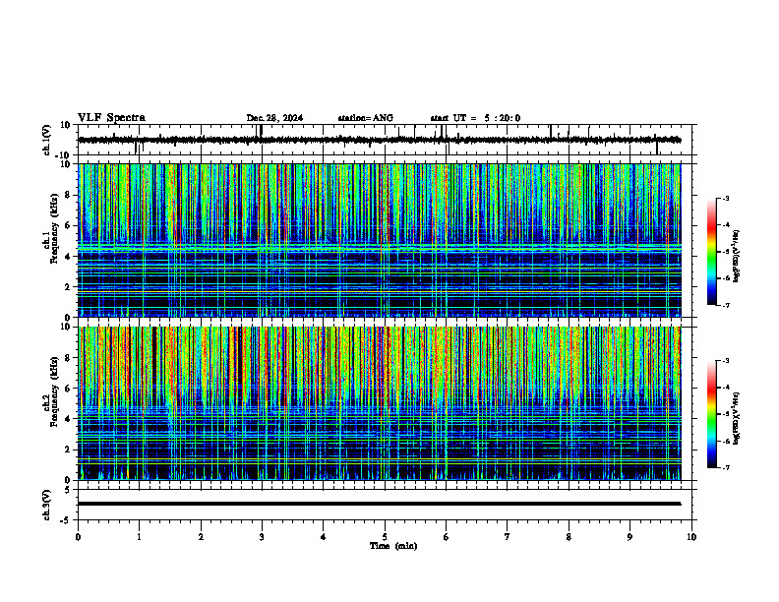Click inside the ch.2 spectrogram plot
The height and width of the screenshot is (602, 779).
[x=380, y=403]
